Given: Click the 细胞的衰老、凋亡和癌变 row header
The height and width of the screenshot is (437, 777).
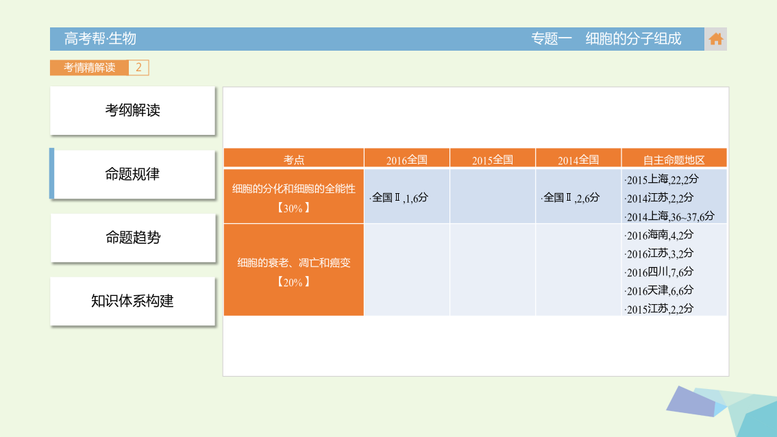Looking at the screenshot, I should click(x=294, y=270).
